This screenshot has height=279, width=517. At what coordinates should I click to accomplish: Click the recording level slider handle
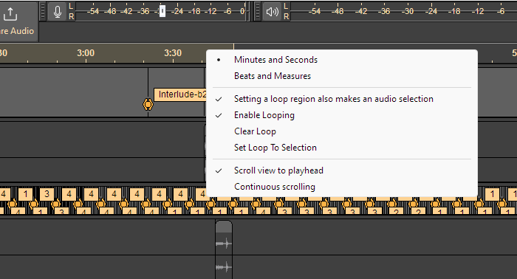click(162, 11)
